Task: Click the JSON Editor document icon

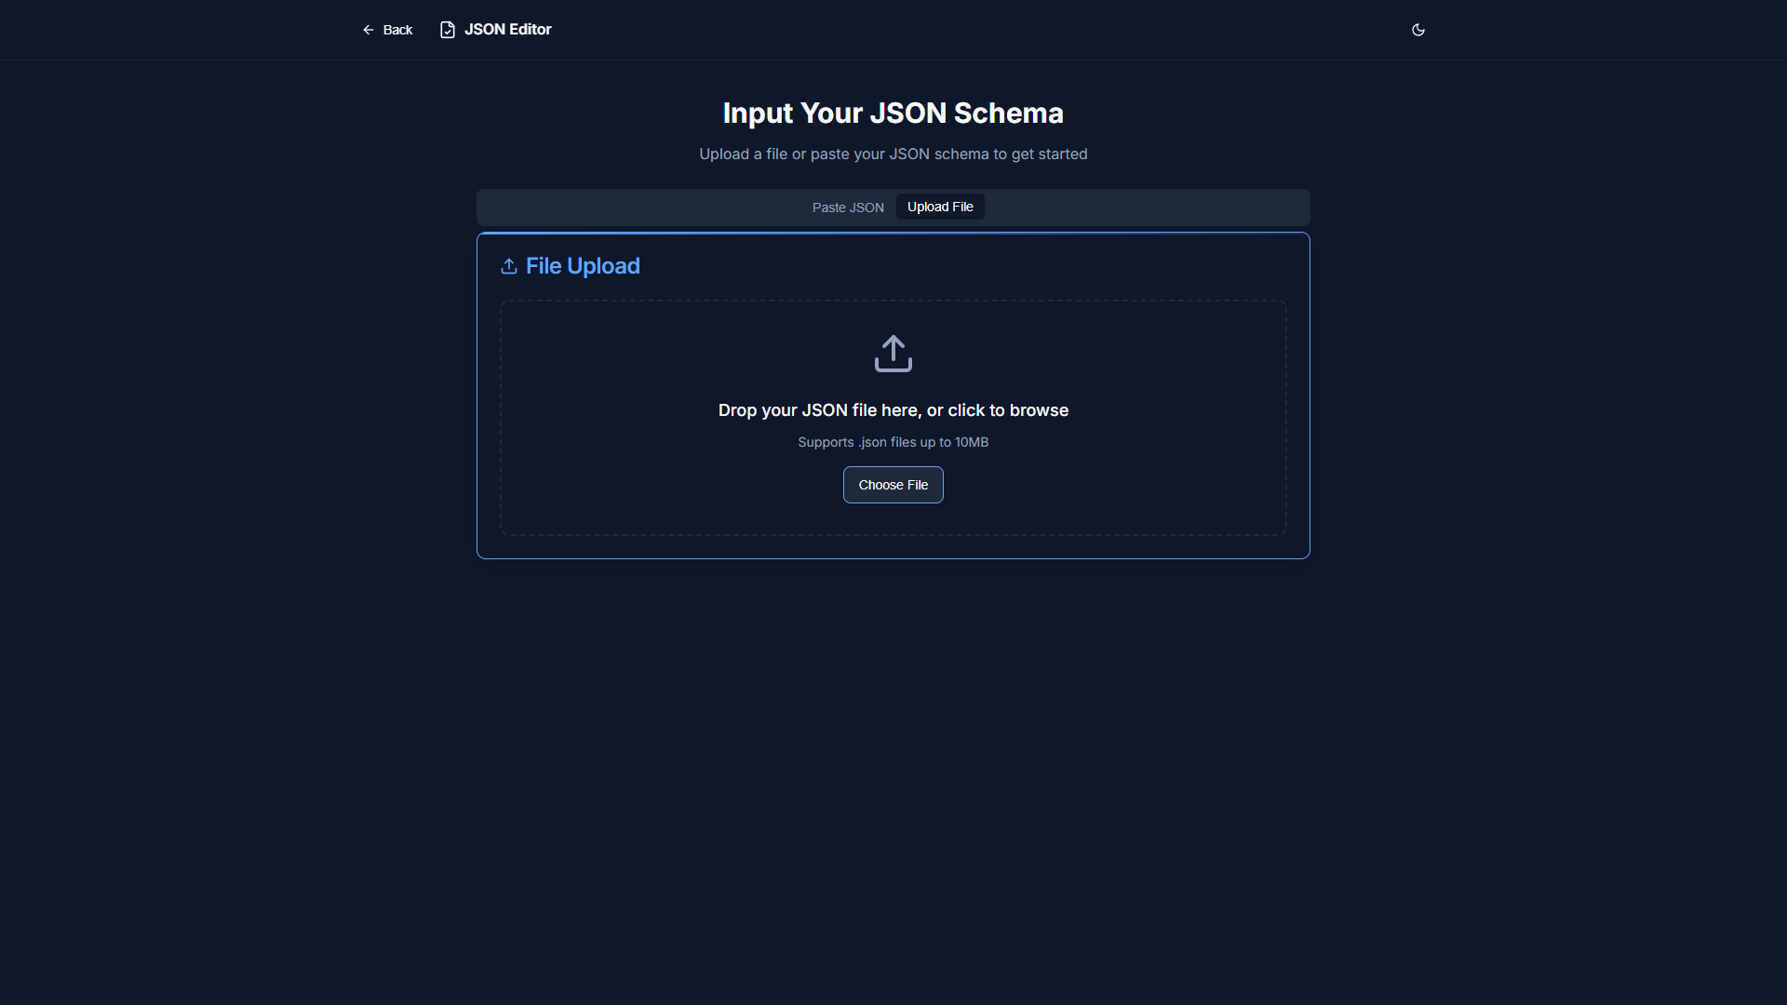Action: click(448, 30)
